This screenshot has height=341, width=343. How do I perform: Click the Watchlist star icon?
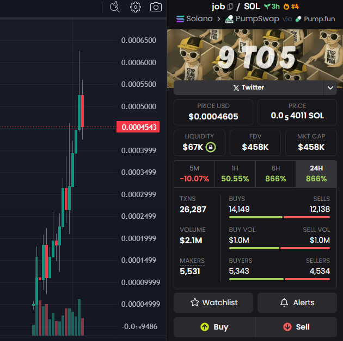pos(195,302)
